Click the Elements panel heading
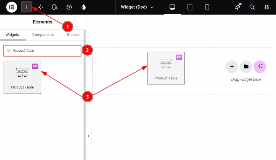Viewport: 276px width, 160px height. [x=42, y=22]
